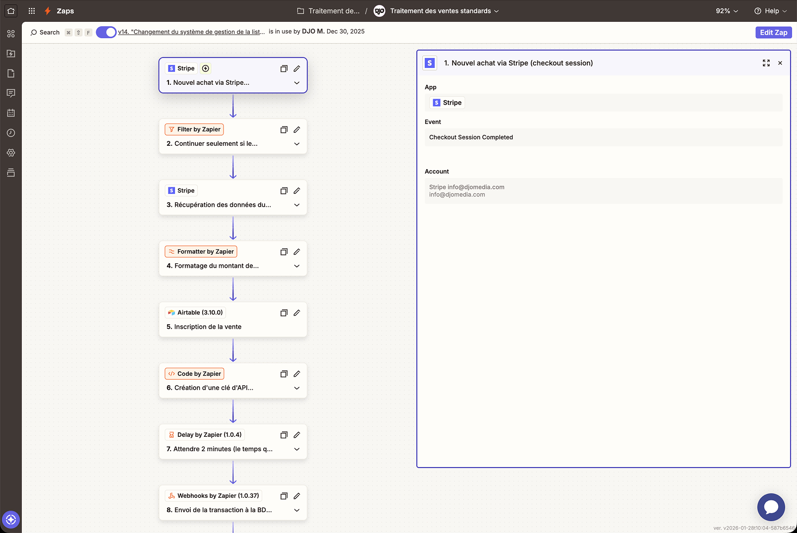Open the settings gear icon in sidebar
This screenshot has height=533, width=797.
click(11, 153)
